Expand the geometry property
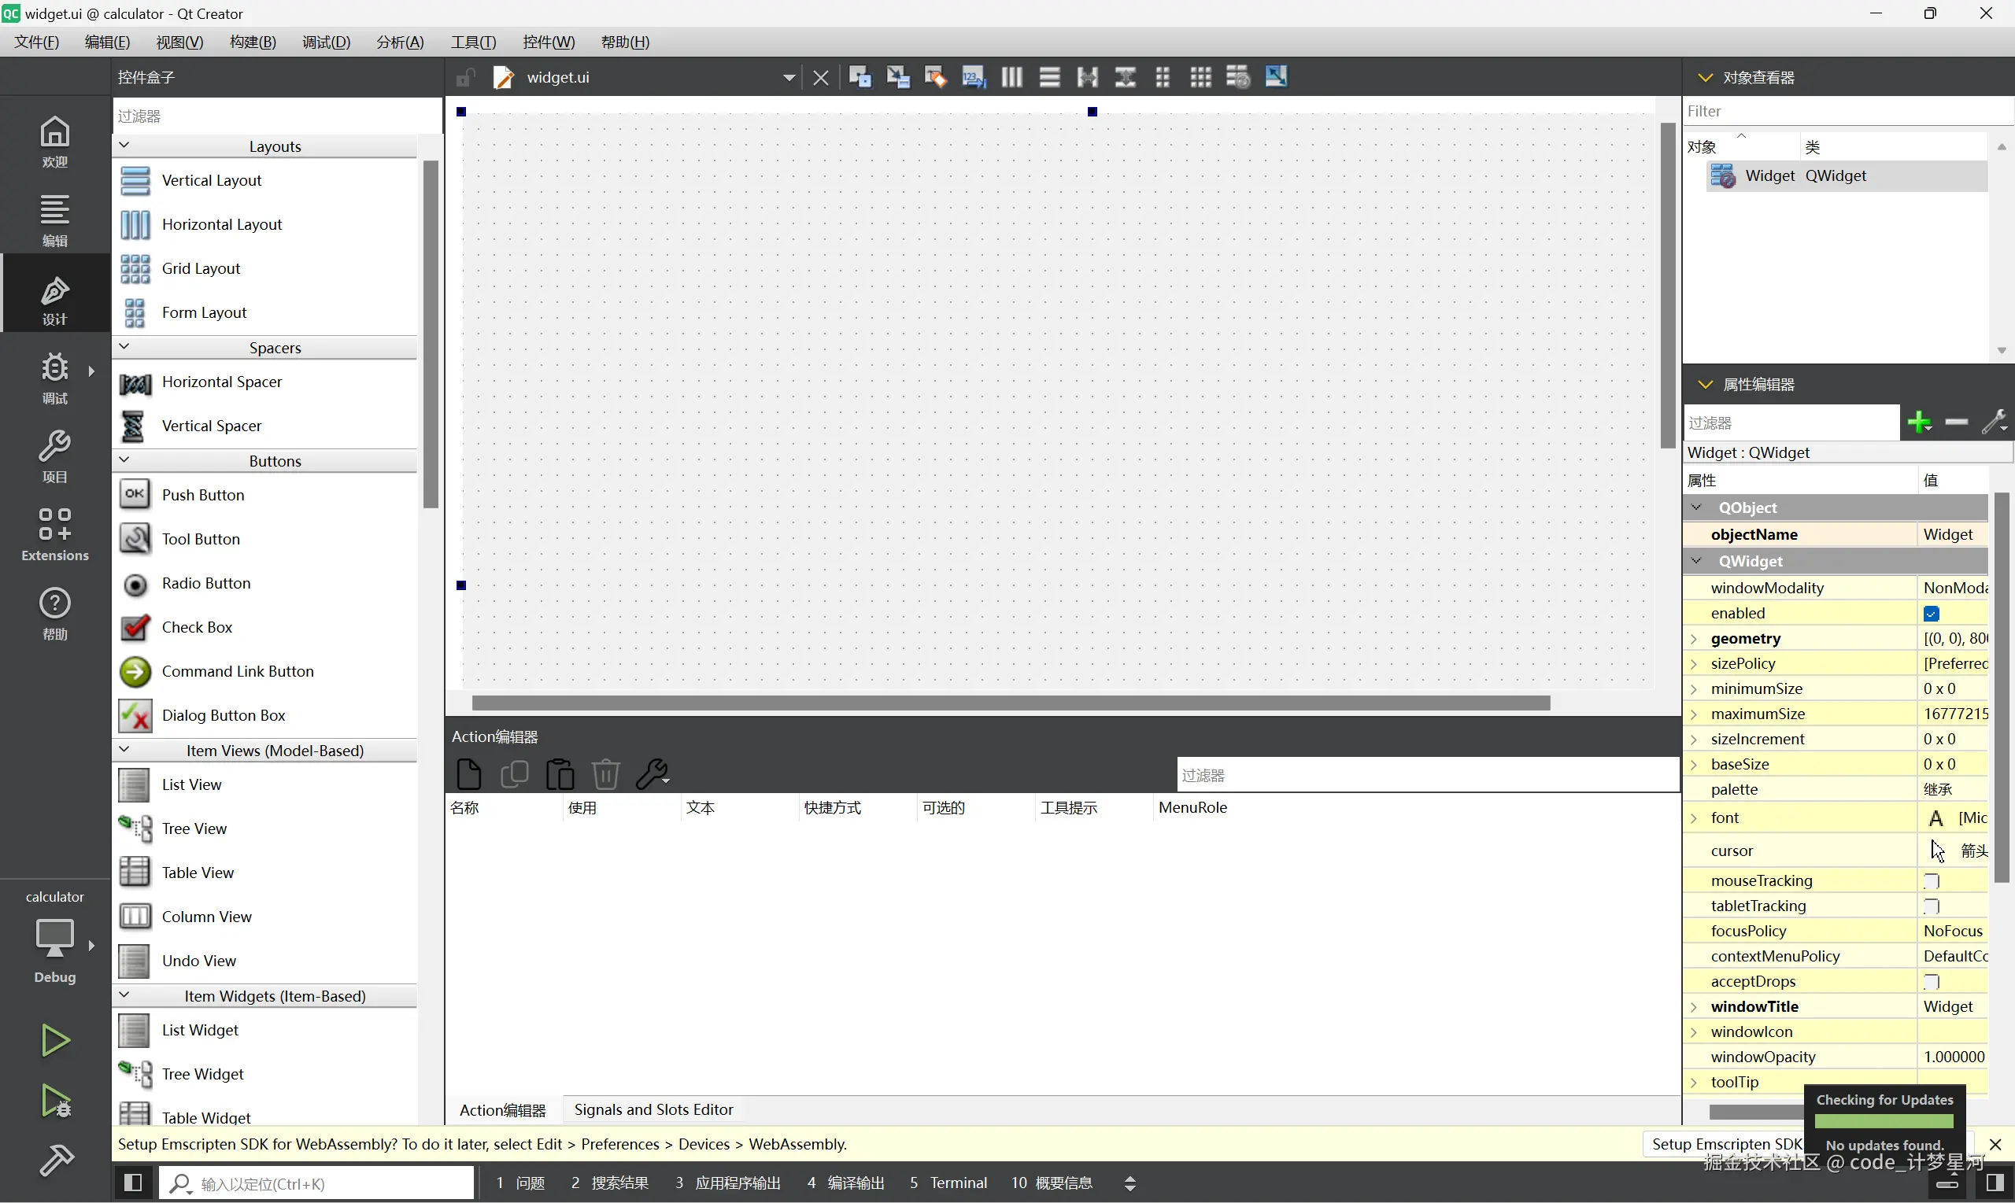 (x=1694, y=639)
